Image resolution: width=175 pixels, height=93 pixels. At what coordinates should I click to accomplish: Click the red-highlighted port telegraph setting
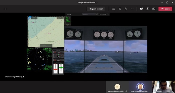(55, 69)
